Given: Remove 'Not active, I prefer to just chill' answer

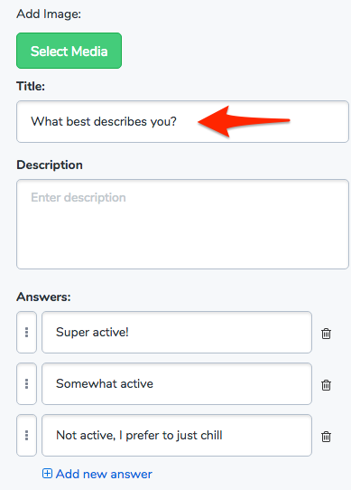Looking at the screenshot, I should 326,437.
